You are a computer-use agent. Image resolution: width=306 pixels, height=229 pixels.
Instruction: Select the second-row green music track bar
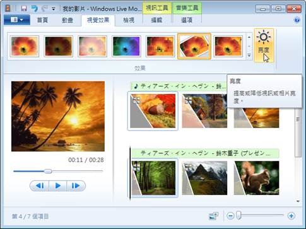pyautogui.click(x=204, y=153)
